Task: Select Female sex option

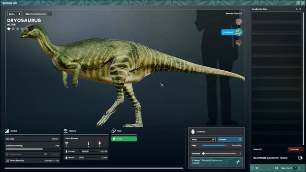Action: (x=230, y=140)
